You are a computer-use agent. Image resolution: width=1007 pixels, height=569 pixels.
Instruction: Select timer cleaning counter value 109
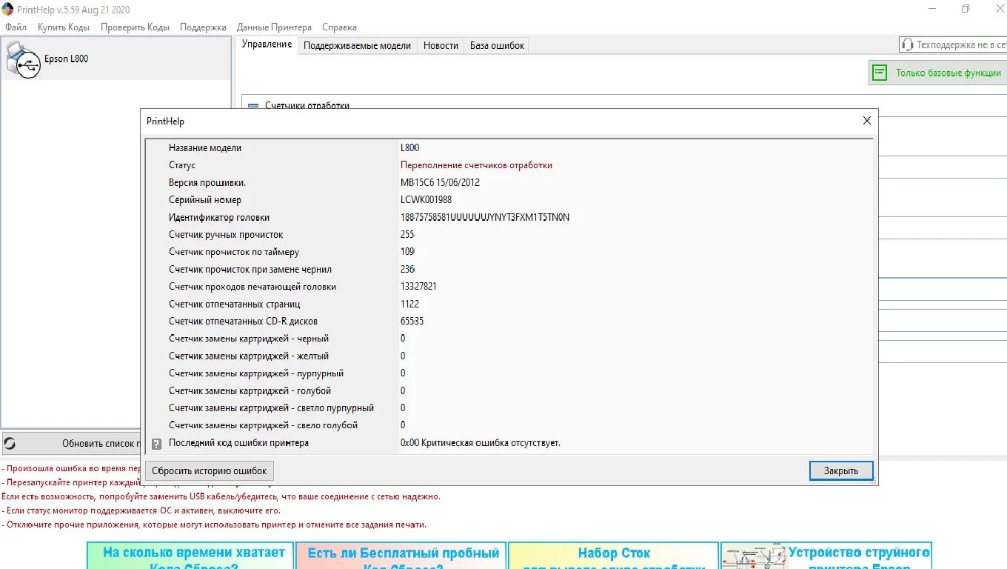(x=407, y=252)
